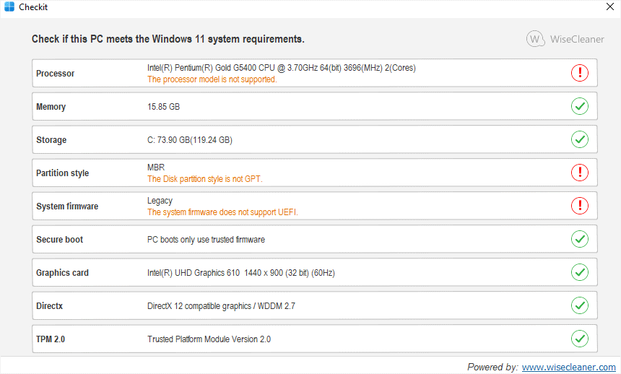Click the Trusted Platform Module Version text
The width and height of the screenshot is (621, 374).
(x=209, y=339)
